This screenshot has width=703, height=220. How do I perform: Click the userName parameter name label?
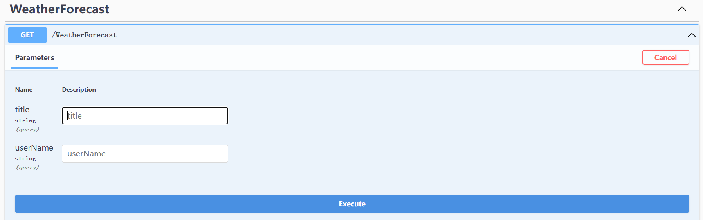pyautogui.click(x=34, y=148)
